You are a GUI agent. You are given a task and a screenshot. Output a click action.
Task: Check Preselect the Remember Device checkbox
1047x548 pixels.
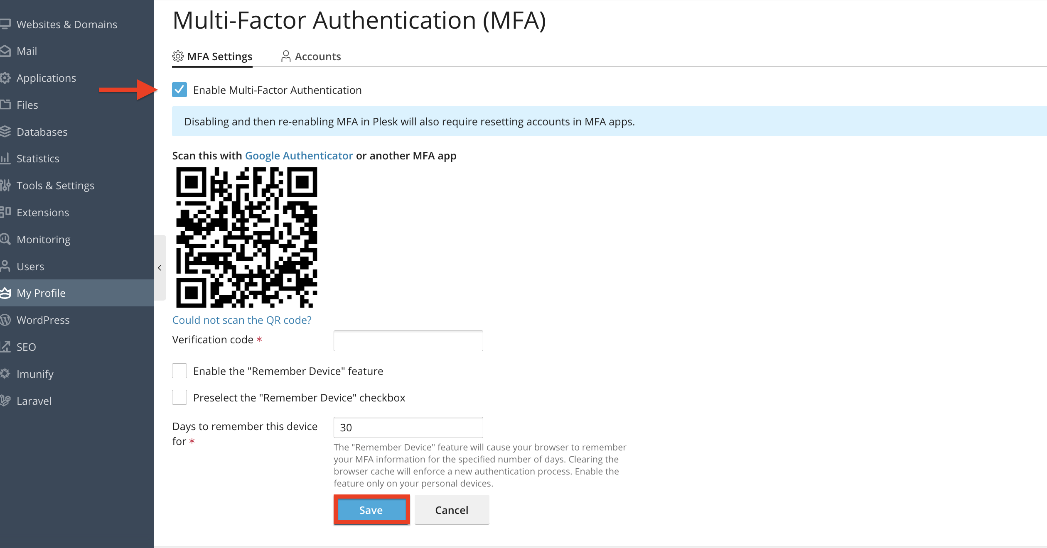(179, 397)
